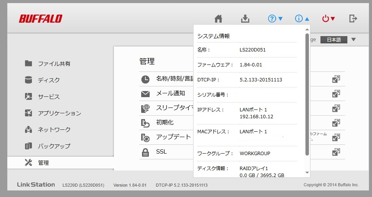Click the 初期化 reset icon
372x197 pixels.
point(145,123)
